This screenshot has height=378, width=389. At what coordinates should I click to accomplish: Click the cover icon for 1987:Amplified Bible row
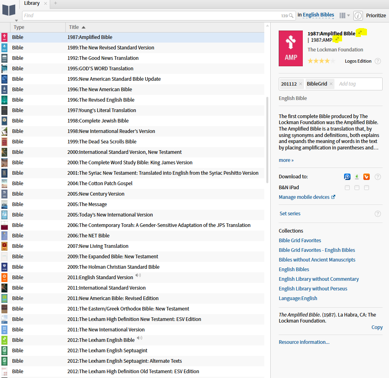pos(4,37)
